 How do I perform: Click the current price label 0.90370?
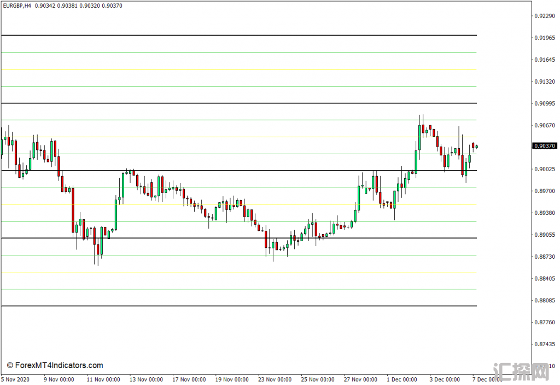pyautogui.click(x=544, y=146)
